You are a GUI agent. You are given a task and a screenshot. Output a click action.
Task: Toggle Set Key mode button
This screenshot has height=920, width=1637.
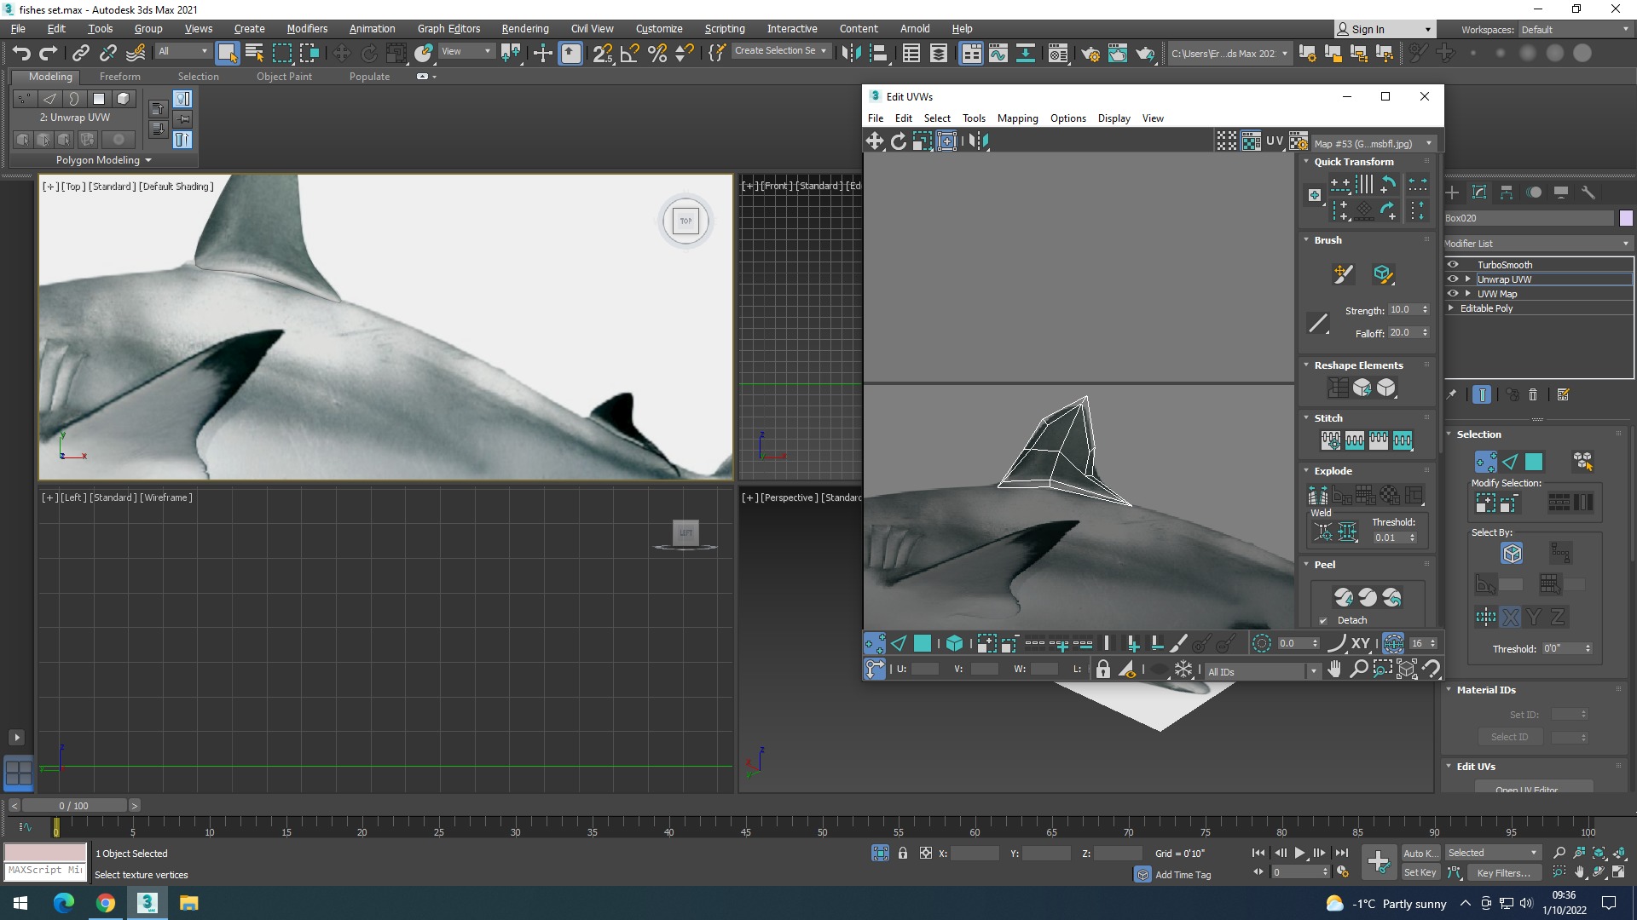pyautogui.click(x=1420, y=872)
